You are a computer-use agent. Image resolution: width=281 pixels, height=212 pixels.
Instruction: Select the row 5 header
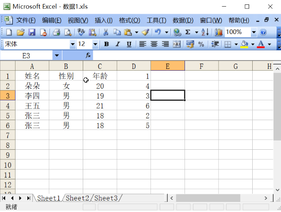8,116
